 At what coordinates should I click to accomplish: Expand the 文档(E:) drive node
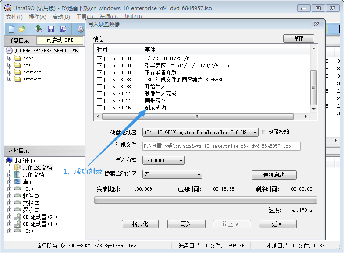click(x=9, y=203)
